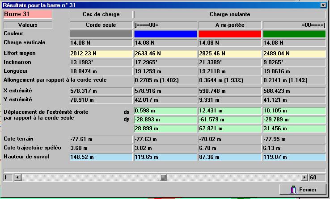Click the inclinaison value 21.3389°
The width and height of the screenshot is (330, 199).
coord(230,62)
